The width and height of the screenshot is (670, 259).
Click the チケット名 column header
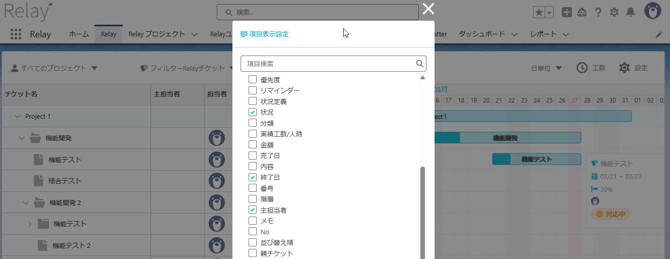pos(21,94)
